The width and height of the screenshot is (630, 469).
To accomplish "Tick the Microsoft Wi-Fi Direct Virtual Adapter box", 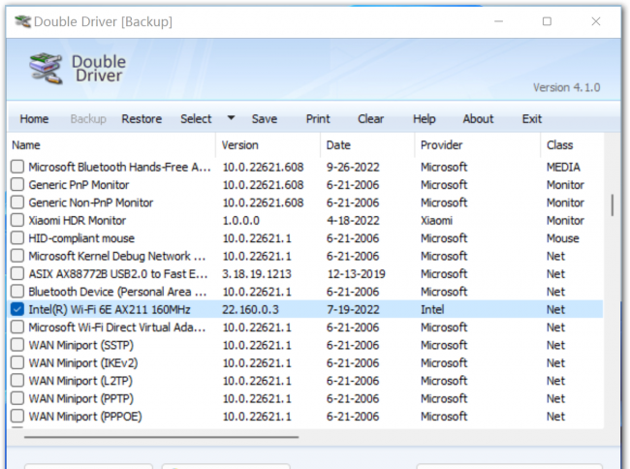I will tap(17, 327).
